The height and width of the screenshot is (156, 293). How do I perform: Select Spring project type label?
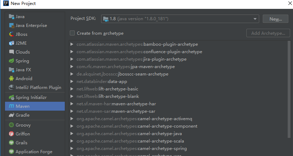22,61
